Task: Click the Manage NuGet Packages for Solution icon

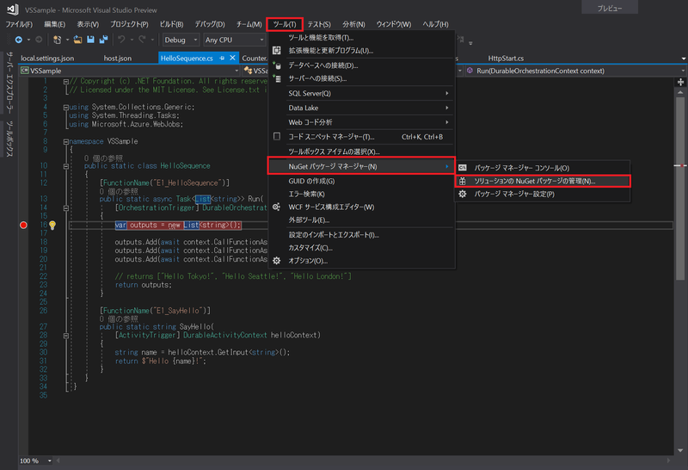Action: click(x=463, y=181)
